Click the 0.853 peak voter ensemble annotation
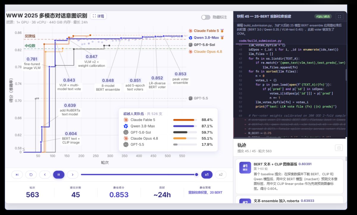Viewport: 357px width, 215px height. (181, 78)
